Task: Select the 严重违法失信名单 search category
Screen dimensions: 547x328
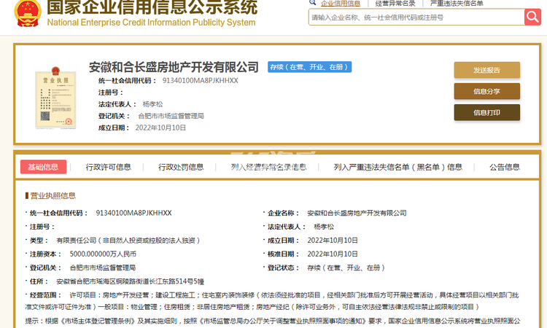Action: click(457, 4)
